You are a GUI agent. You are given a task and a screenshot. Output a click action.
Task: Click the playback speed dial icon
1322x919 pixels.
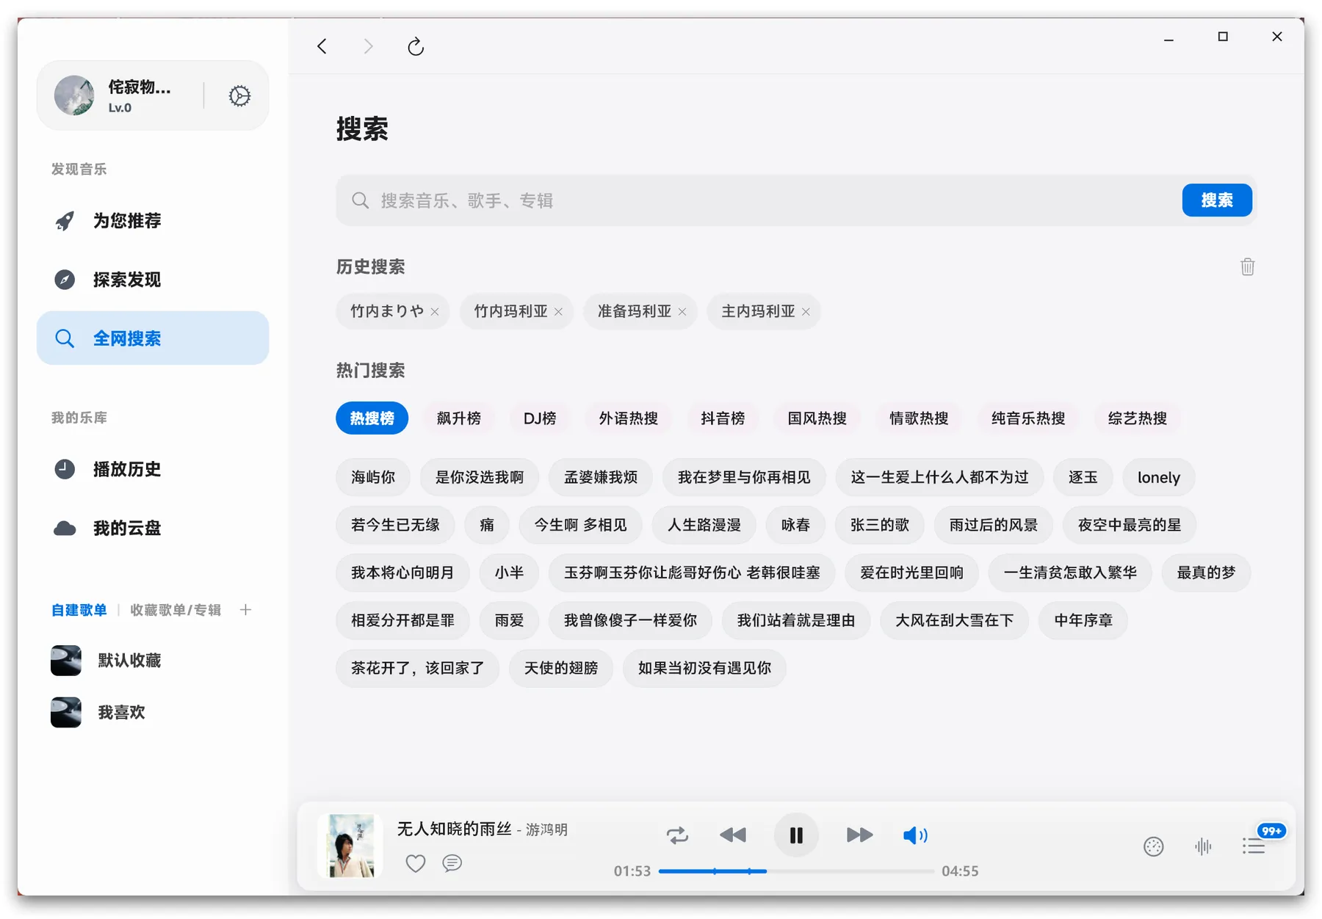pyautogui.click(x=1153, y=846)
